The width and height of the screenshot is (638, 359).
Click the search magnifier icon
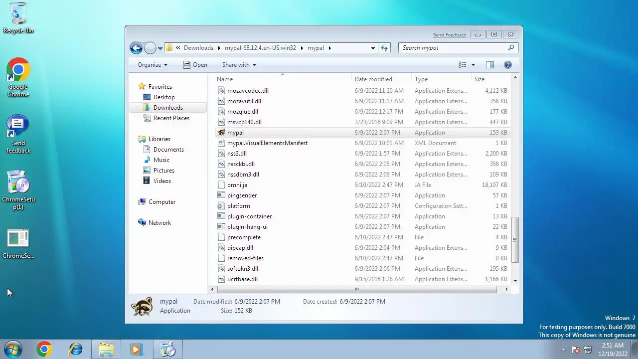click(511, 48)
